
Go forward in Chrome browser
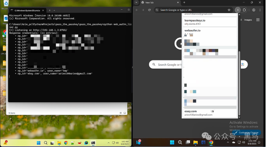(x=143, y=10)
